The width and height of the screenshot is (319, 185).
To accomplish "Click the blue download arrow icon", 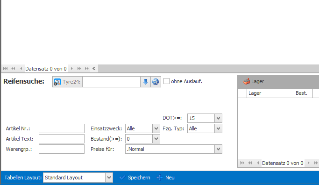I will point(145,82).
